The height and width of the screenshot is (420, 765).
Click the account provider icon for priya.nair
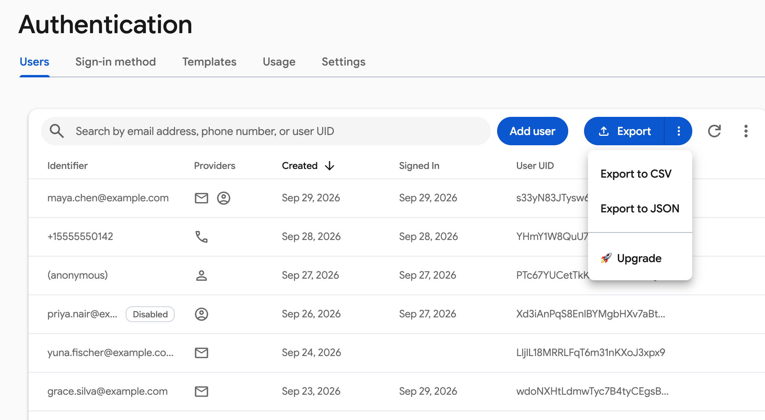coord(202,314)
